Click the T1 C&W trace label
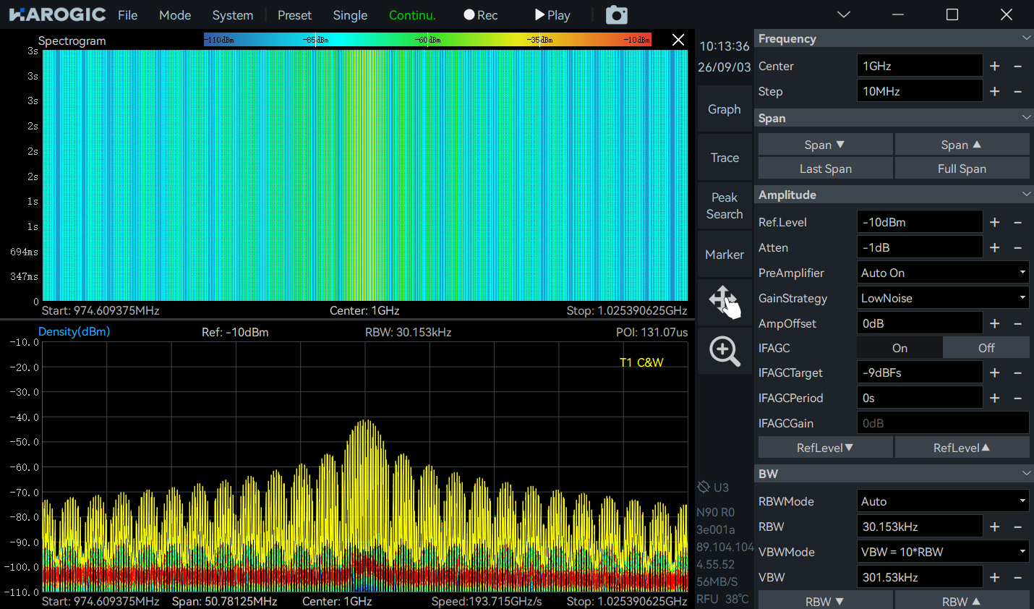Image resolution: width=1034 pixels, height=609 pixels. click(x=641, y=362)
